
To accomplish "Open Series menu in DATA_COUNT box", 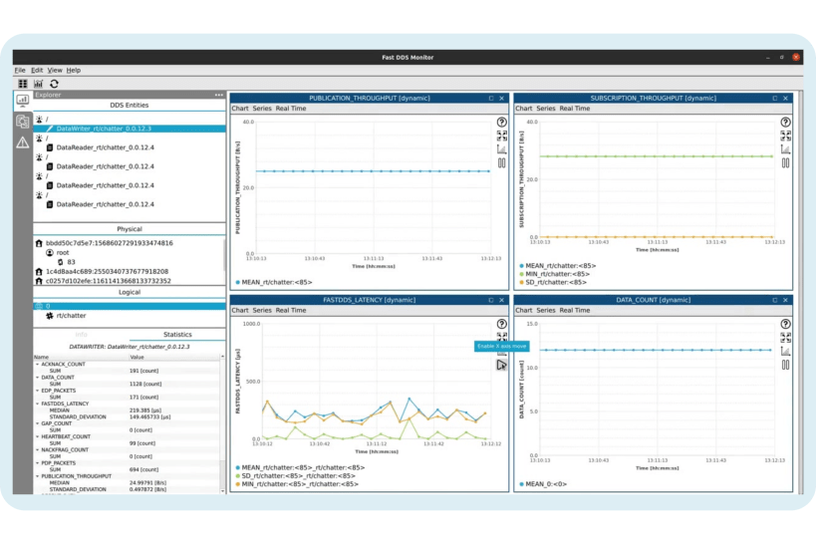I will 546,310.
